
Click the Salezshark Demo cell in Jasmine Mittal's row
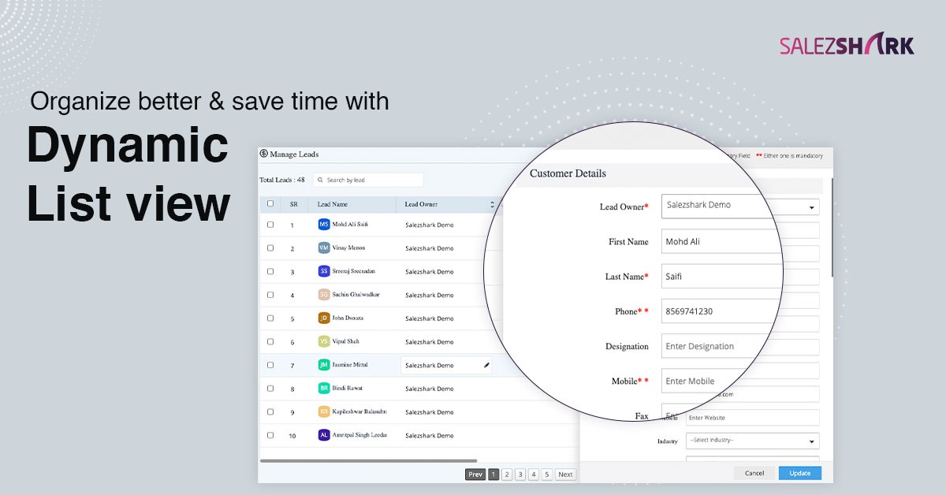(x=446, y=365)
